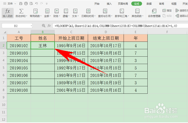This screenshot has height=123, width=188.
Task: Click header cell 开始上班日期
Action: [x=71, y=38]
